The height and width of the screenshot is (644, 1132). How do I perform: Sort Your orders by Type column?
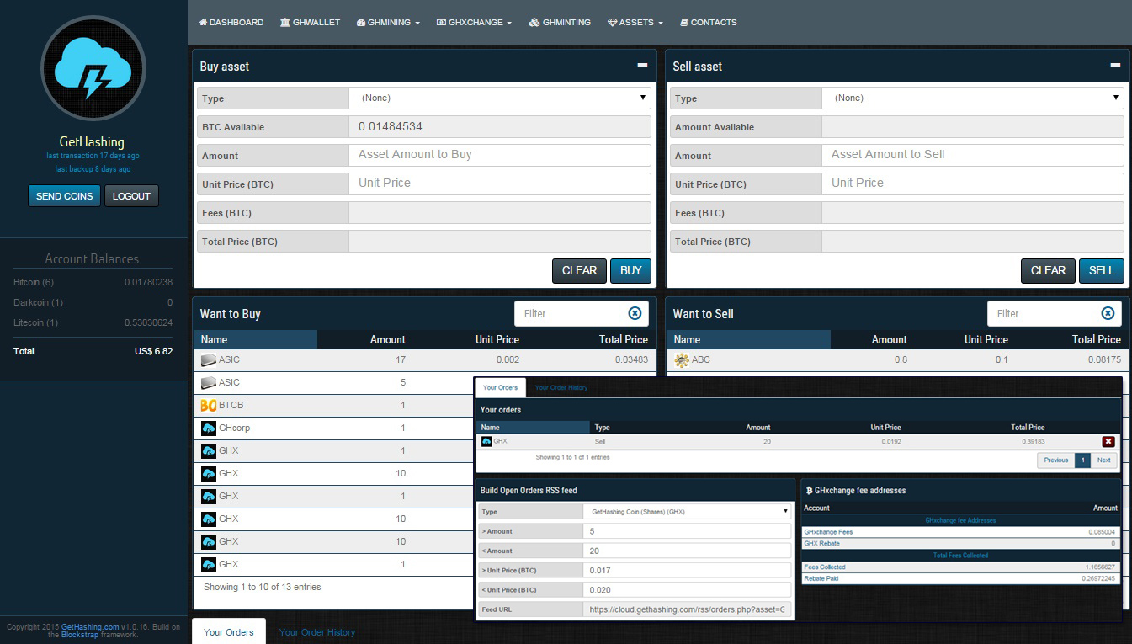coord(603,428)
